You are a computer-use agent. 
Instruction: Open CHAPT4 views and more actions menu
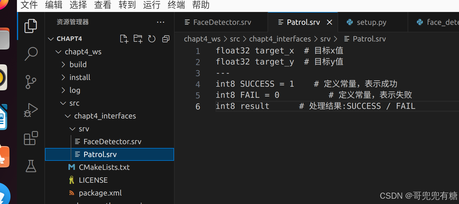[160, 22]
